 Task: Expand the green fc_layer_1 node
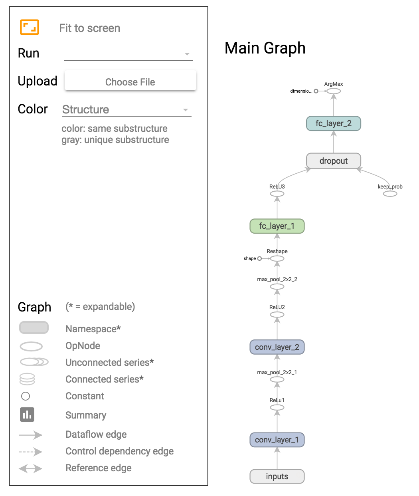(x=277, y=226)
